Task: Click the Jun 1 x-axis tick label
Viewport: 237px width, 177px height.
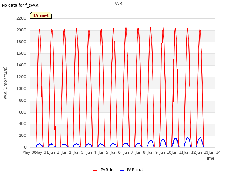Action: point(54,152)
